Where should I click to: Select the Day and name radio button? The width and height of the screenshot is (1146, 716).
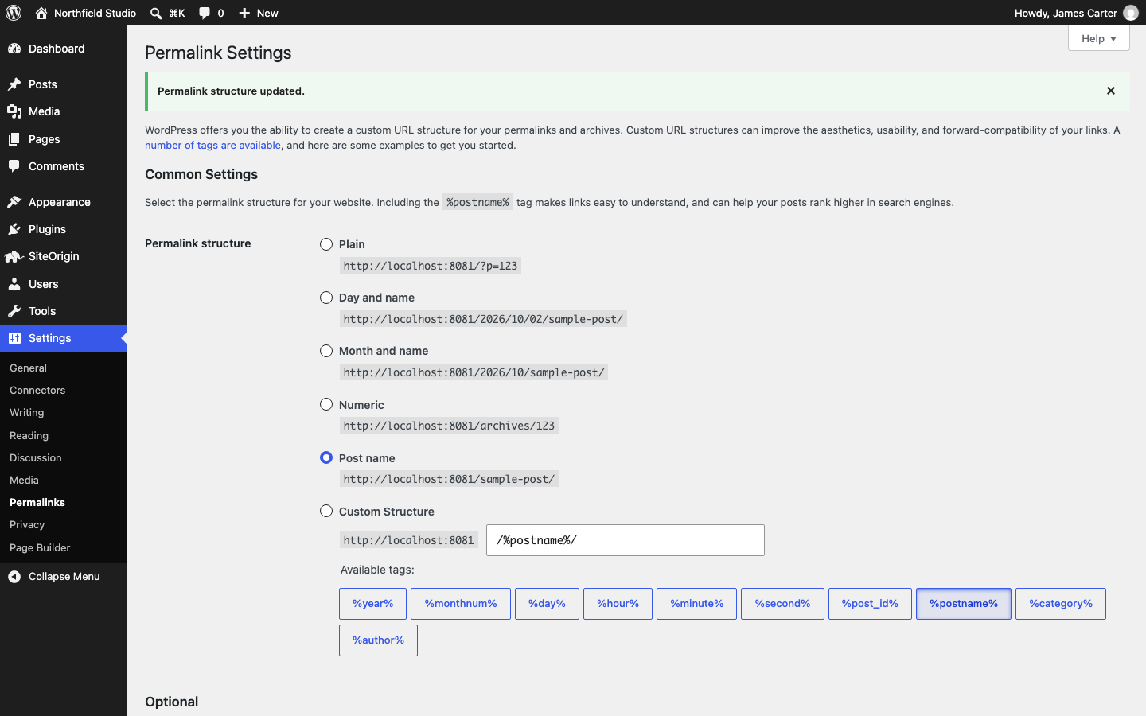(x=326, y=298)
